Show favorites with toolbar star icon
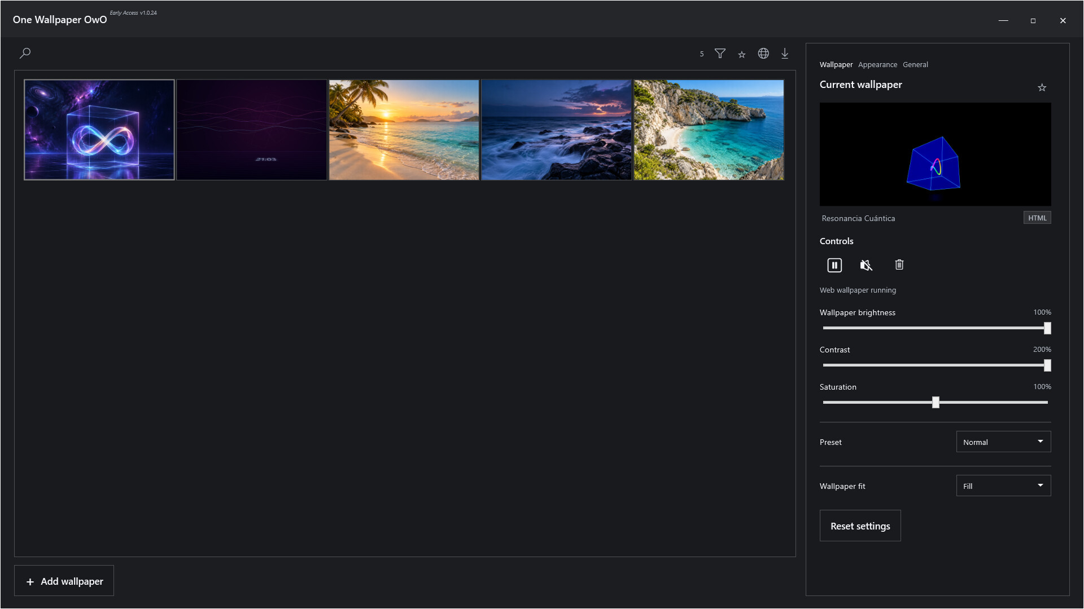This screenshot has width=1084, height=609. 742,54
